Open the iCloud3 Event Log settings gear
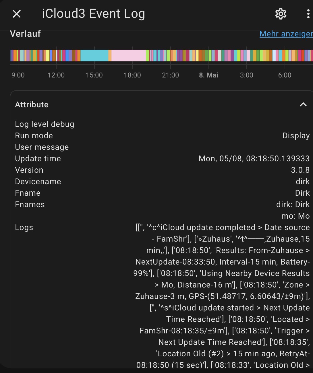This screenshot has width=313, height=373. (x=281, y=13)
